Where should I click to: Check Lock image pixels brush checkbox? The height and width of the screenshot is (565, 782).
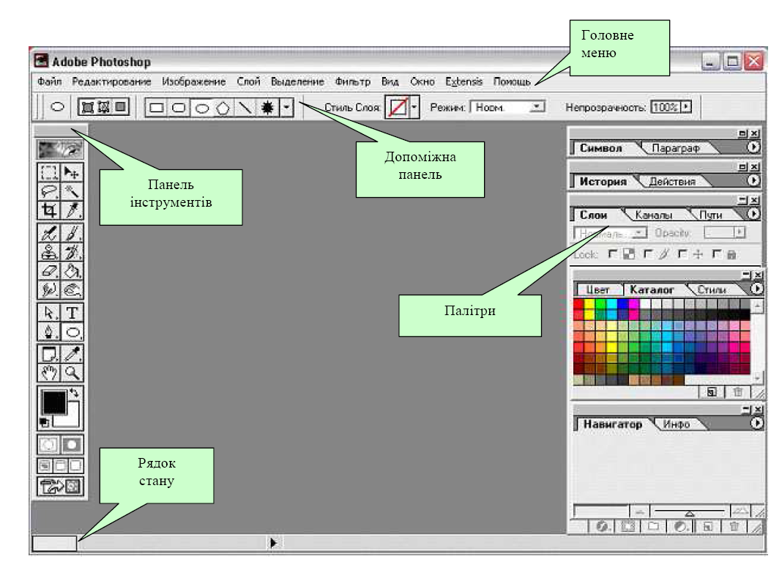coord(647,254)
